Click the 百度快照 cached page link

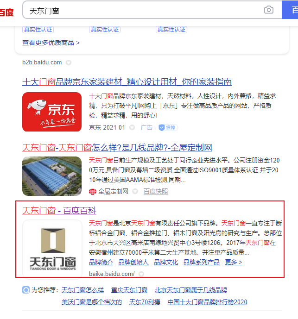pyautogui.click(x=156, y=191)
